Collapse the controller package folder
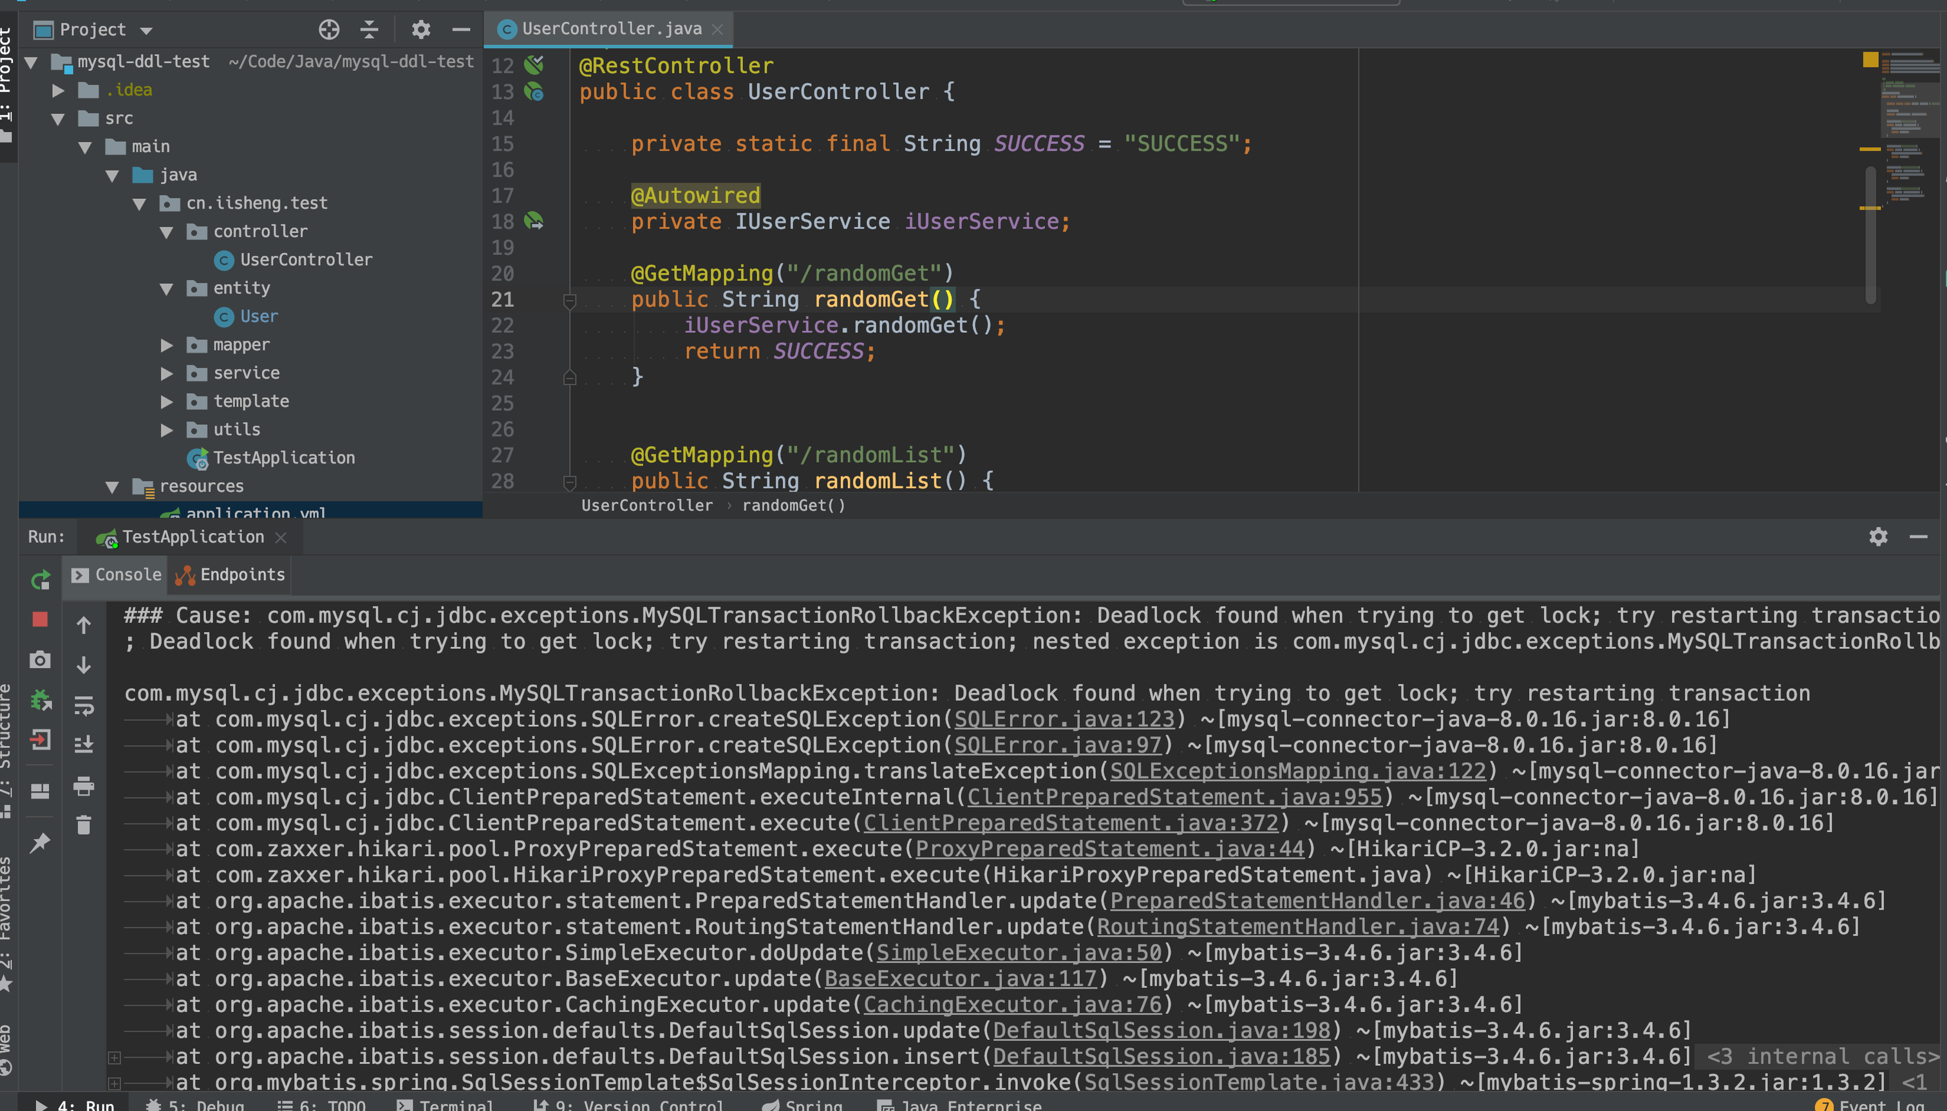This screenshot has width=1947, height=1111. 166,232
